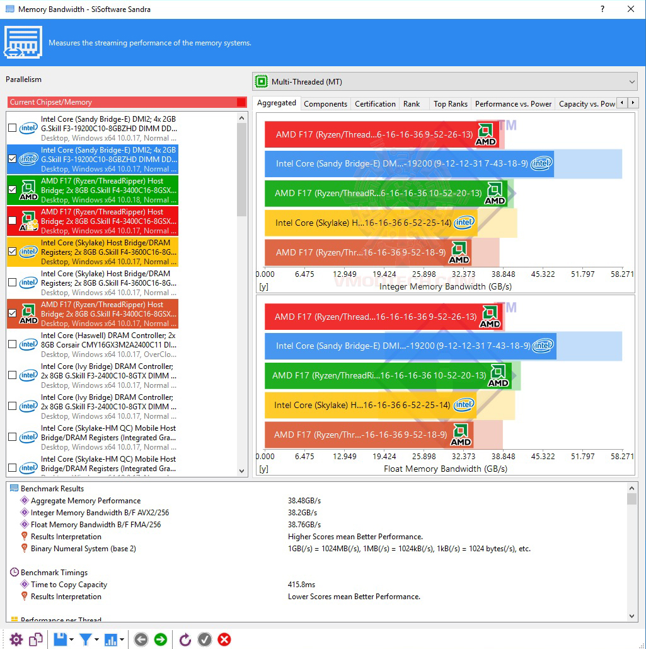Screen dimensions: 646x649
Task: Click the green chip icon in Multi-Threaded dropdown
Action: (x=262, y=81)
